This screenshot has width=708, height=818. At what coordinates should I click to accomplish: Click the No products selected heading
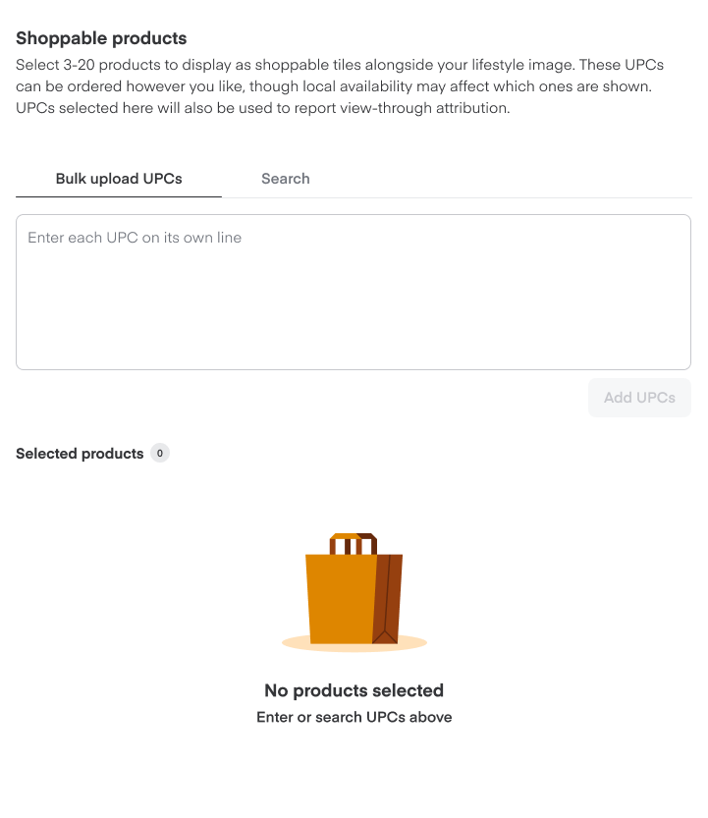[x=354, y=690]
